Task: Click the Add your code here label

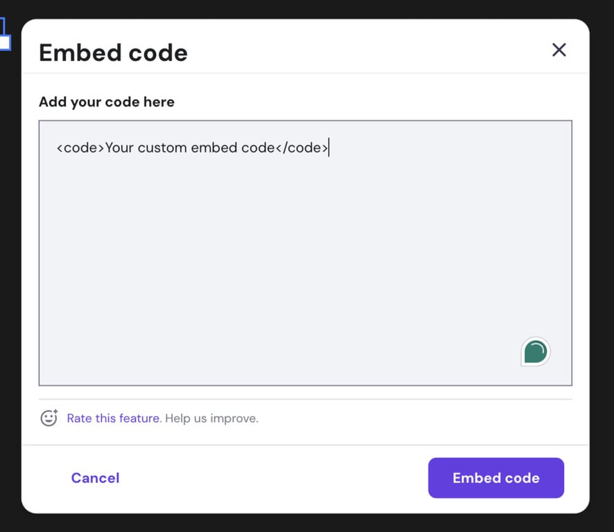Action: click(x=106, y=102)
